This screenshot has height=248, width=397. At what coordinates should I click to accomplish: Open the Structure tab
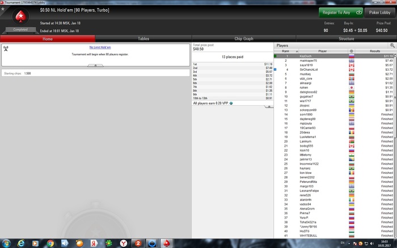[346, 39]
